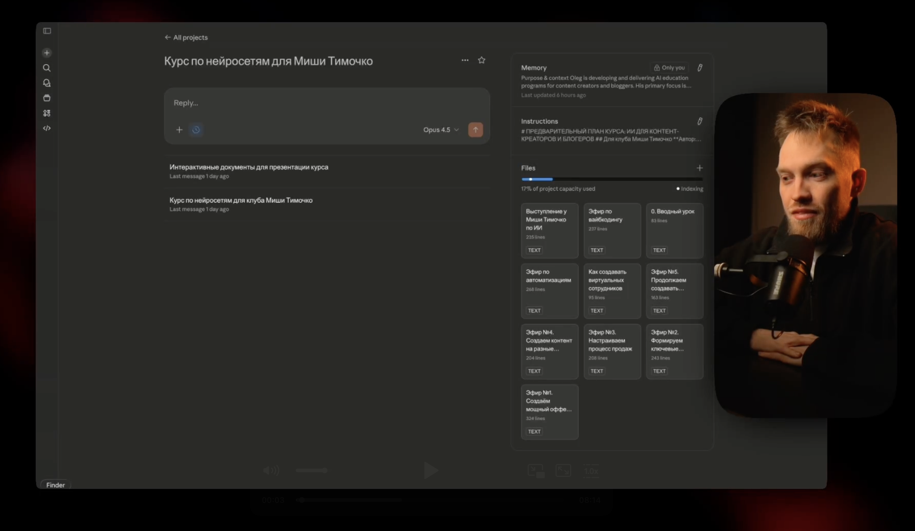Send the message with the orange arrow button
915x531 pixels.
[476, 130]
